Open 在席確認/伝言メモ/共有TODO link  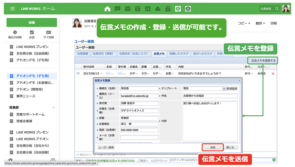coord(110,160)
